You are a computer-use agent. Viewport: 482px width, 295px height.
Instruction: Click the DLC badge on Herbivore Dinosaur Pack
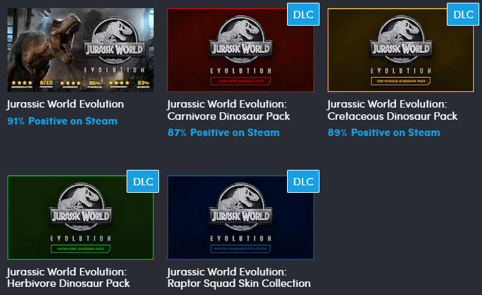143,181
